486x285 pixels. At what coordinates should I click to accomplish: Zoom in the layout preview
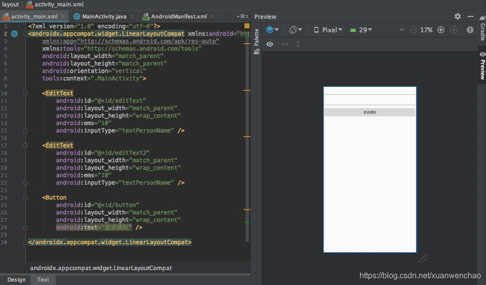[441, 30]
